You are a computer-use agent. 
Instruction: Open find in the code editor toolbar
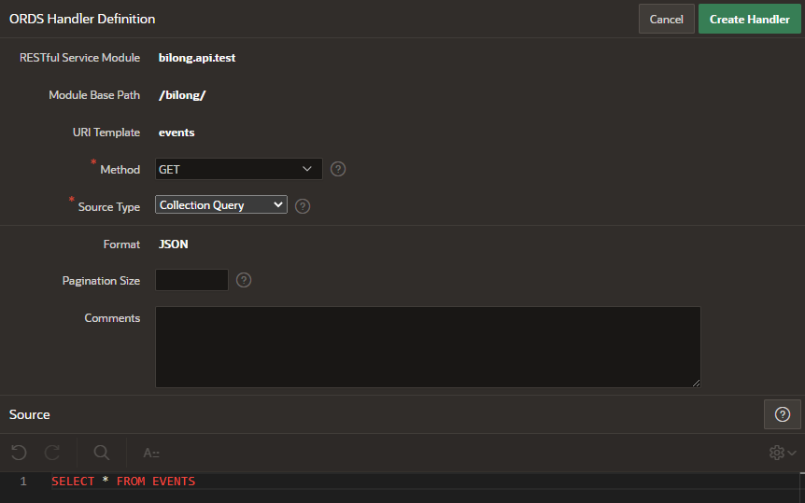pos(102,453)
